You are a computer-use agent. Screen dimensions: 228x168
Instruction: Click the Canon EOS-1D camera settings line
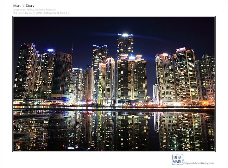coord(41,13)
